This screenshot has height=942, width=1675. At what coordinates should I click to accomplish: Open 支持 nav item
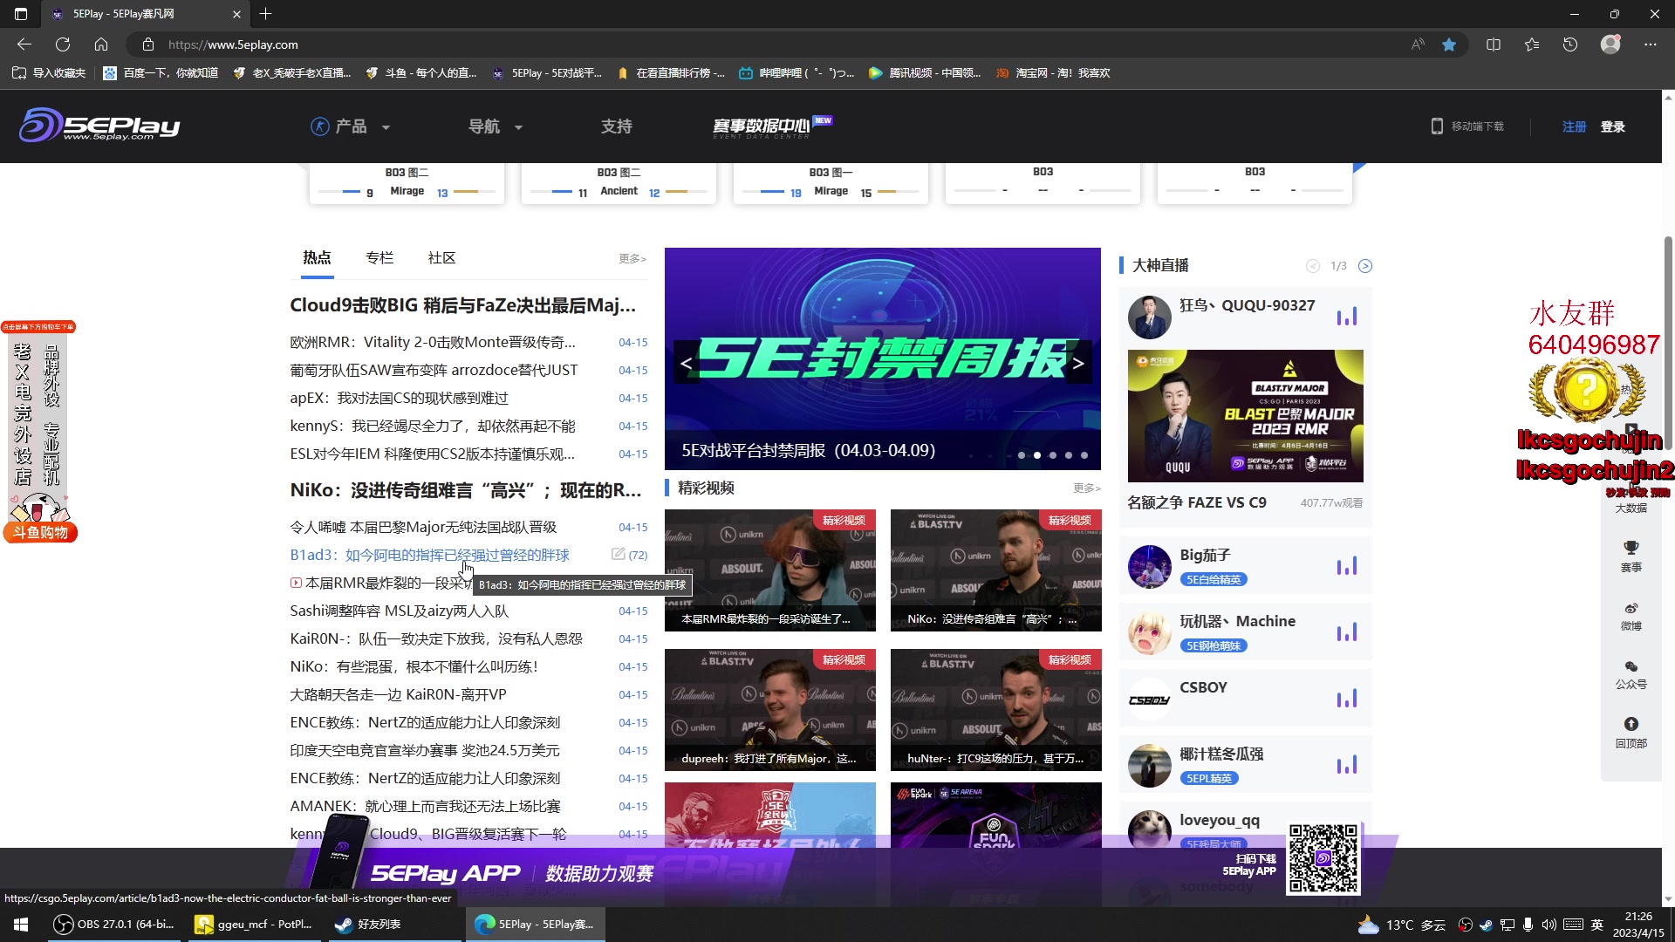tap(616, 126)
